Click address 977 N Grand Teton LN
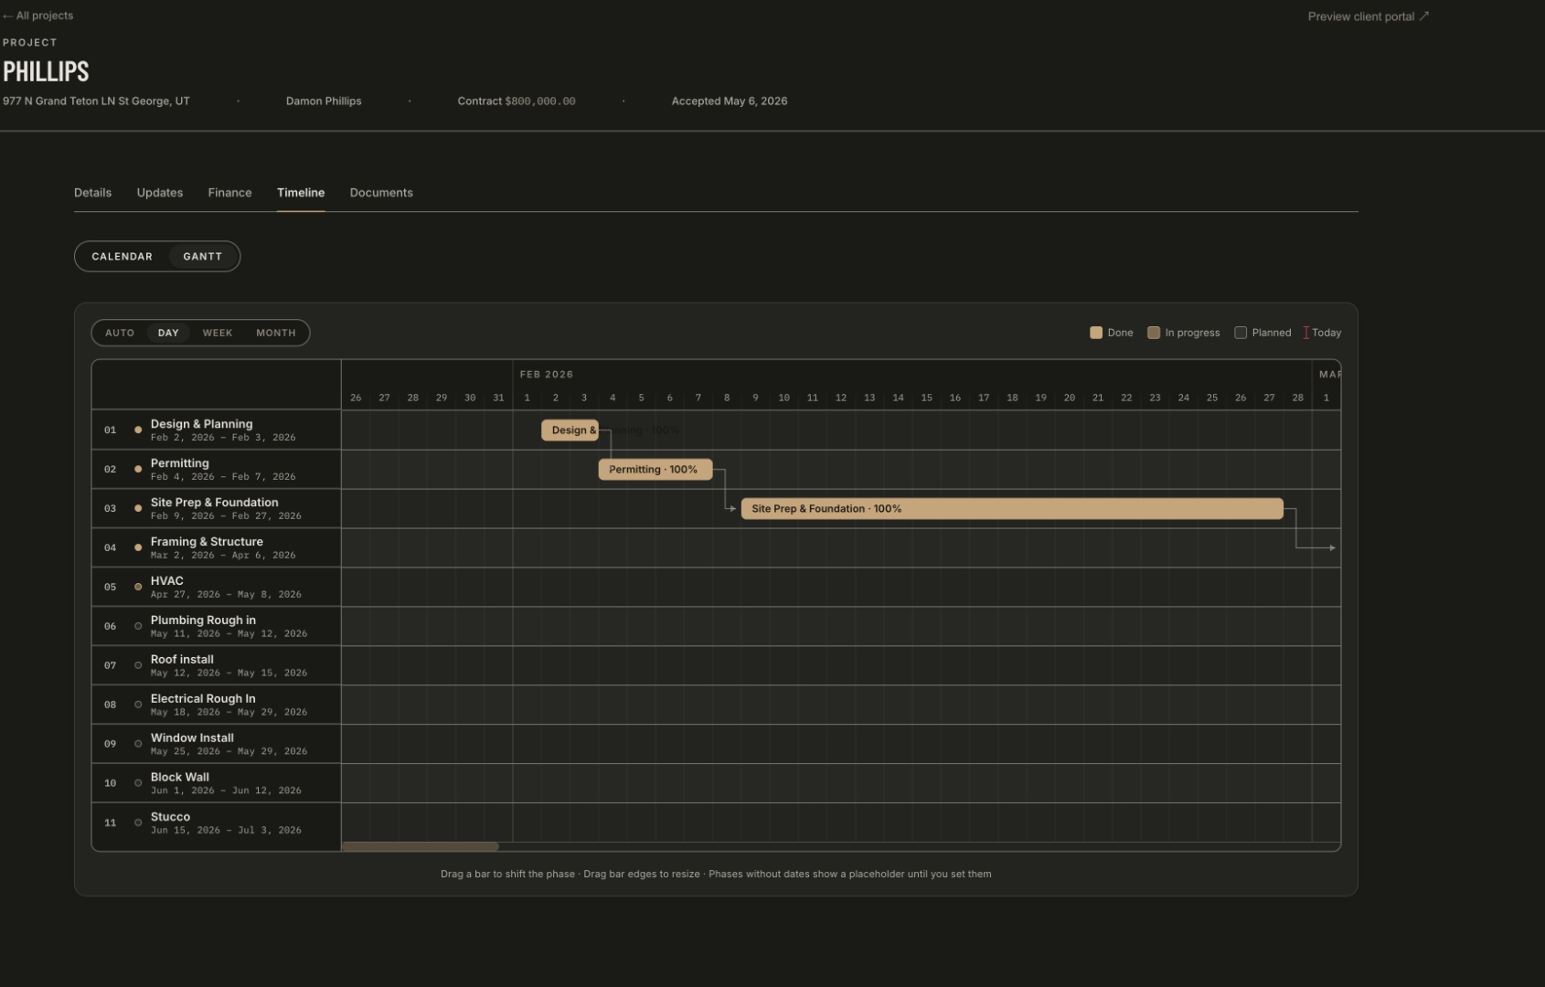The height and width of the screenshot is (987, 1545). pos(96,101)
